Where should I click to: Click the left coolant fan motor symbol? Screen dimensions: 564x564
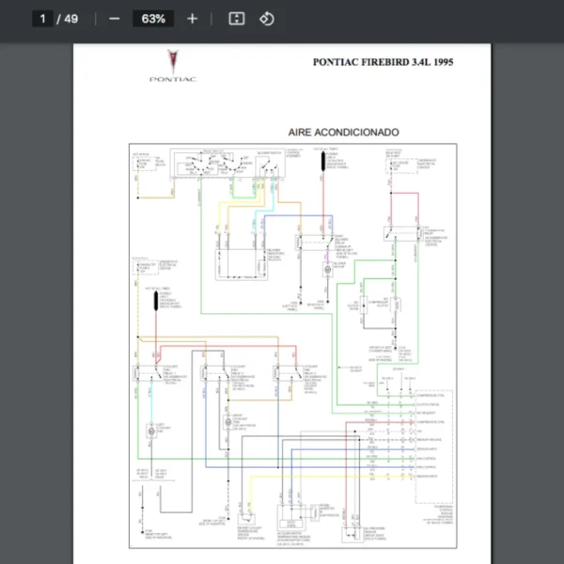(150, 430)
